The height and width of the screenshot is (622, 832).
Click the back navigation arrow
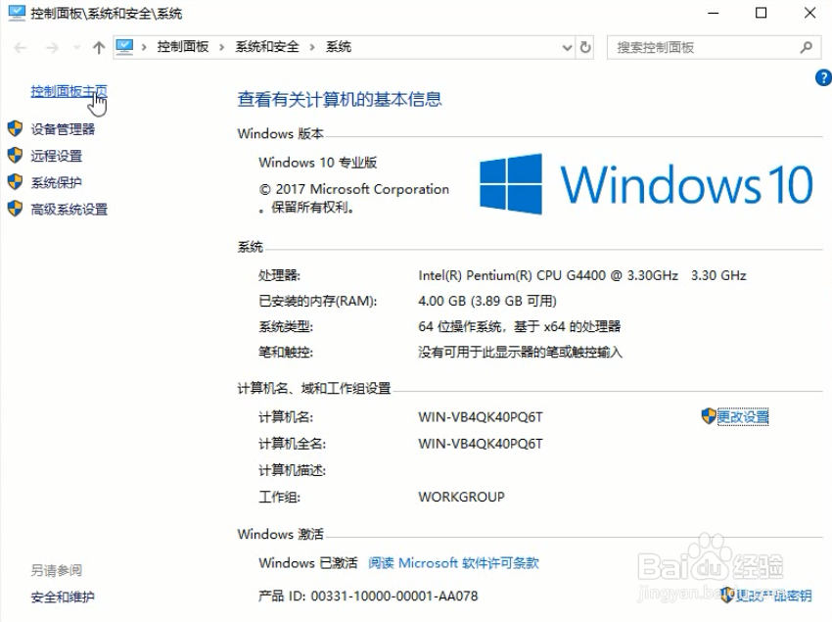point(21,48)
